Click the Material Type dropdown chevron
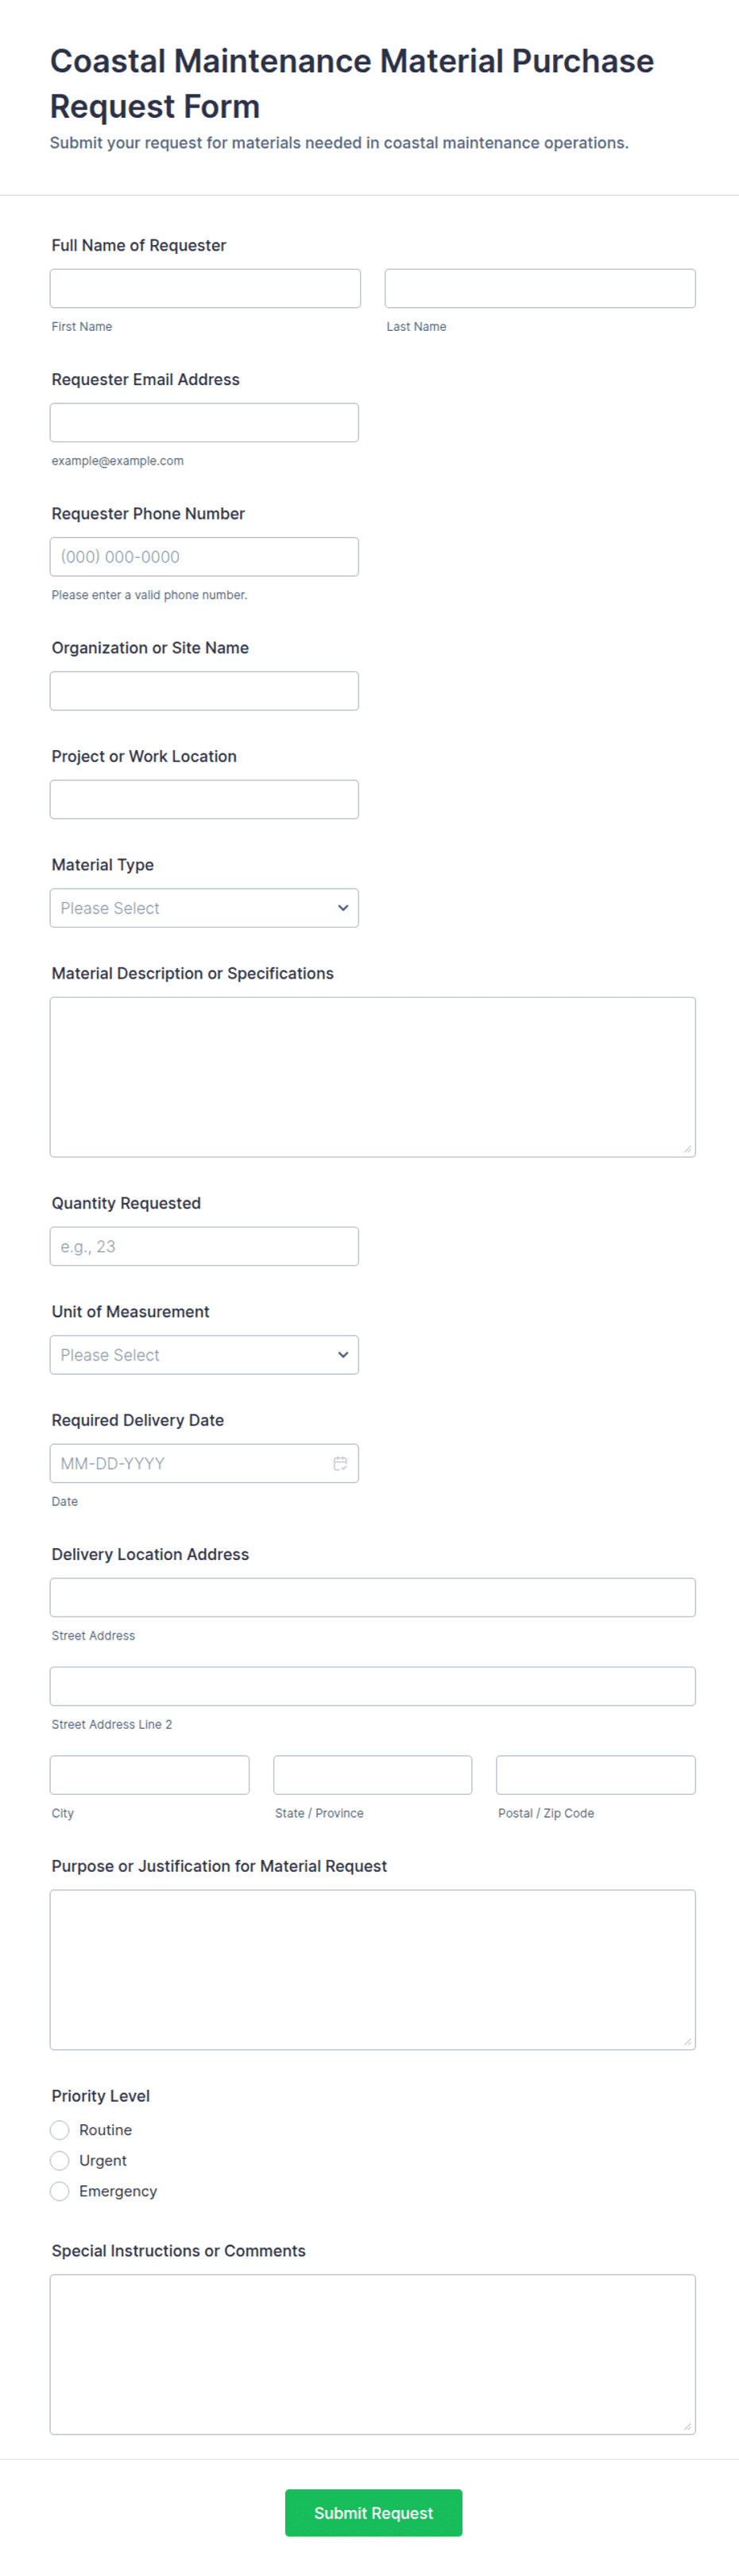This screenshot has height=2576, width=739. [343, 908]
